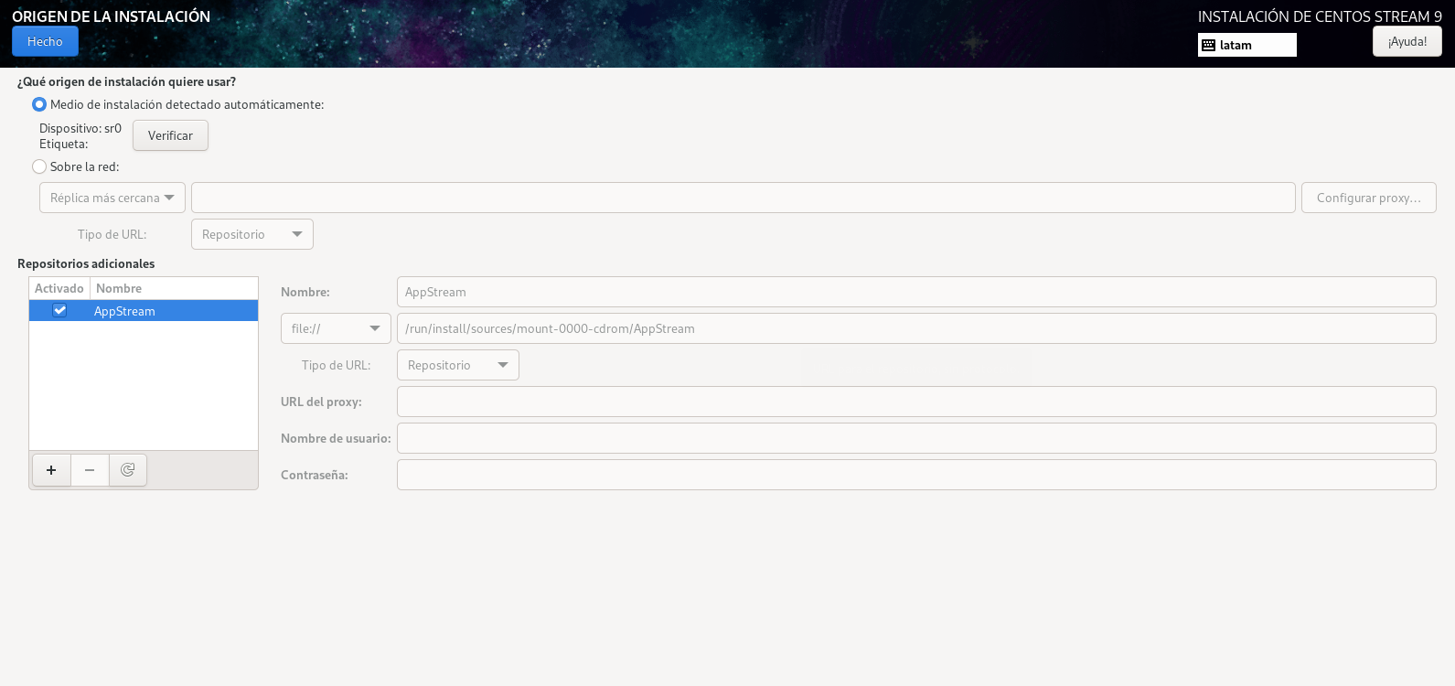Click the reset repositories refresh icon
1455x686 pixels.
(128, 470)
